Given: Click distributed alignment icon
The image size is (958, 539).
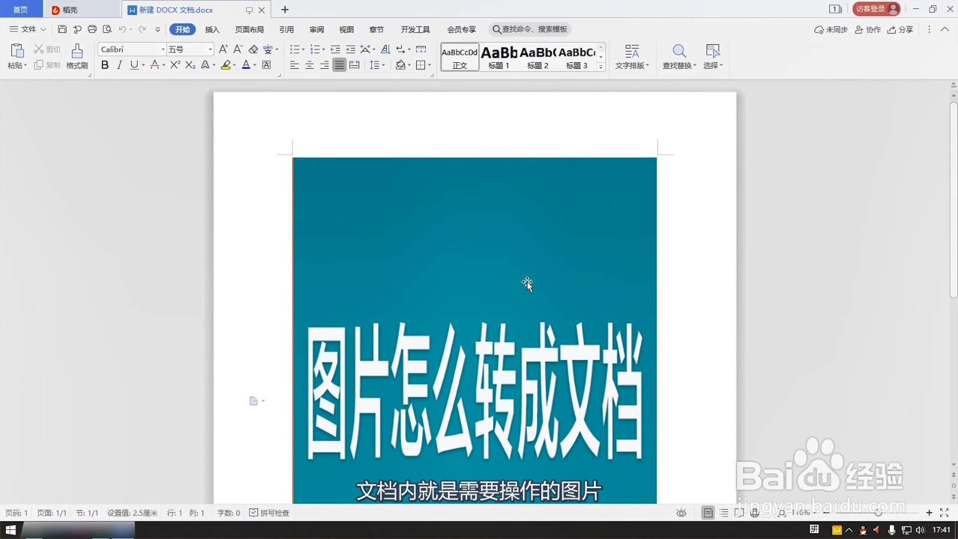Looking at the screenshot, I should pyautogui.click(x=354, y=65).
